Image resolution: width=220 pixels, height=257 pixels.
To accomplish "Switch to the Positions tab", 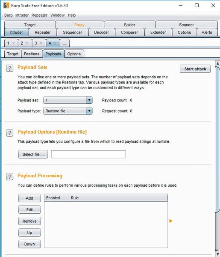I will tap(32, 54).
